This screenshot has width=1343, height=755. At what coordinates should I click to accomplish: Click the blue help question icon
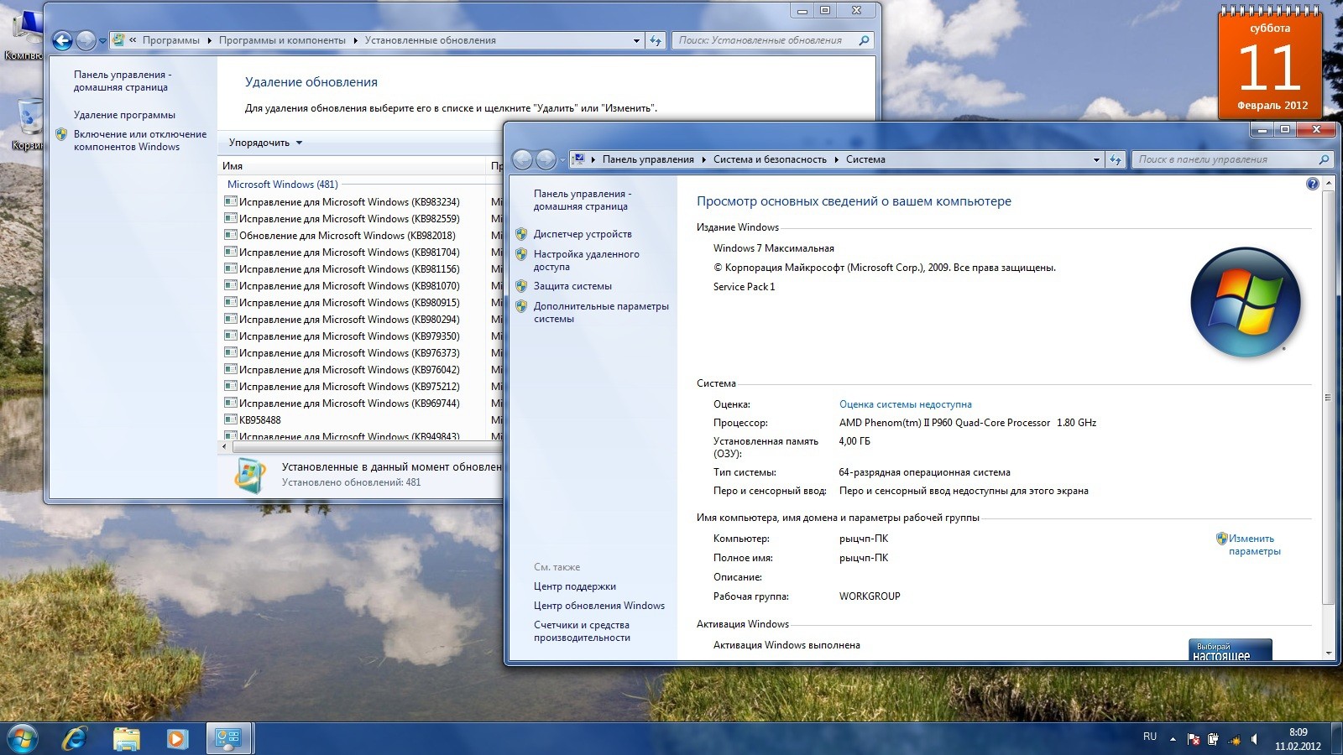pos(1313,184)
